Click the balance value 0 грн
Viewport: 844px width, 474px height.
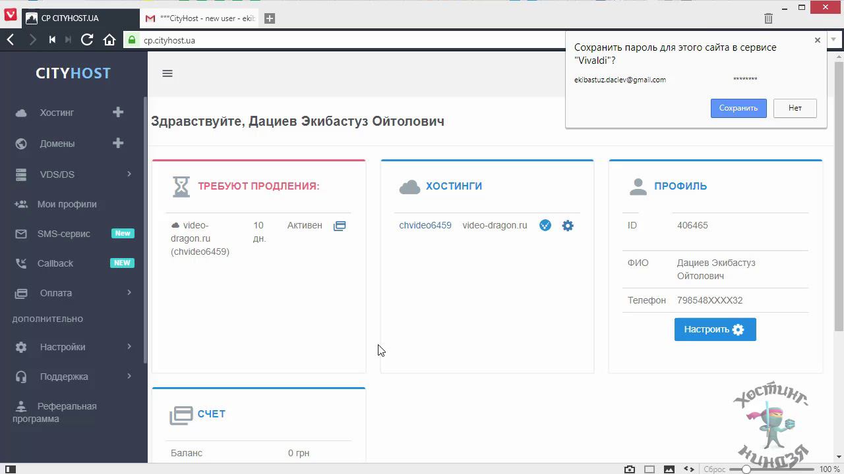coord(299,453)
